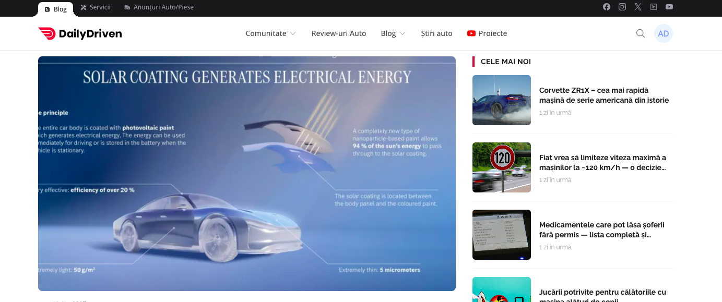Click the solar coating featured image

[x=246, y=173]
